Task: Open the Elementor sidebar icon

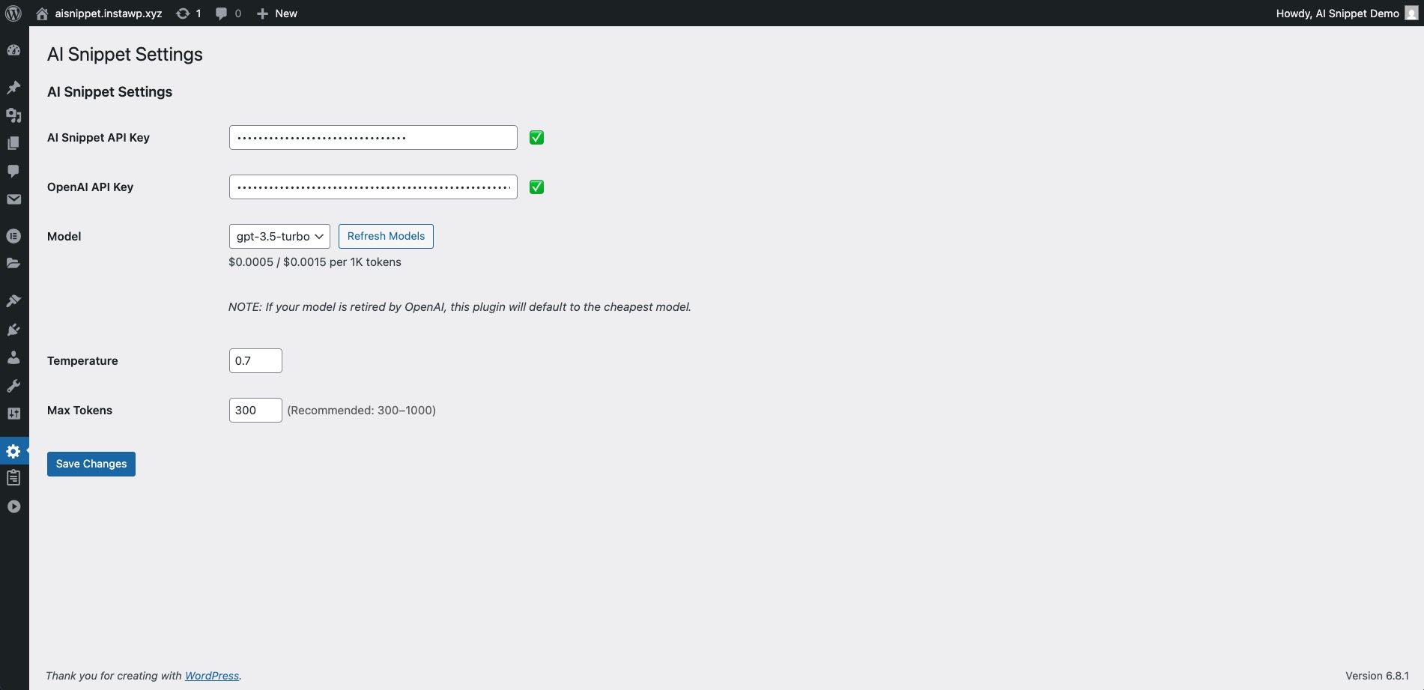Action: 13,236
